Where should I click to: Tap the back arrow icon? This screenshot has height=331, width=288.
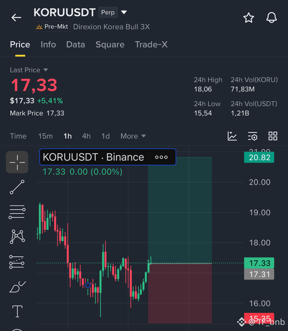coord(16,17)
